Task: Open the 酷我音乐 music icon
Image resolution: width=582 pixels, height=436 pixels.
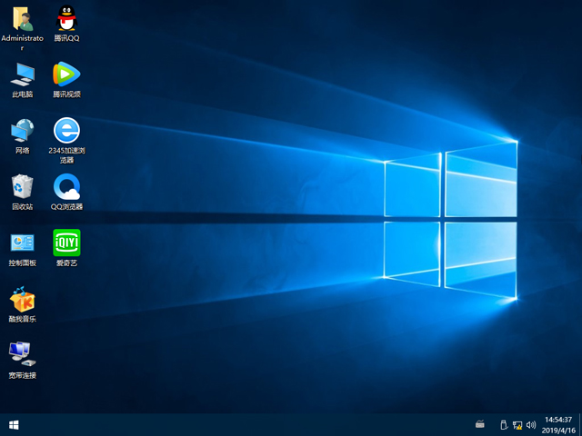Action: 23,299
